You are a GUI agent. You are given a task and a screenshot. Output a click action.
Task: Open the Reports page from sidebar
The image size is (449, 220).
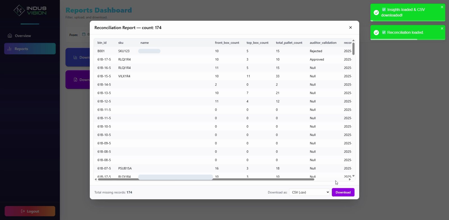coord(30,49)
